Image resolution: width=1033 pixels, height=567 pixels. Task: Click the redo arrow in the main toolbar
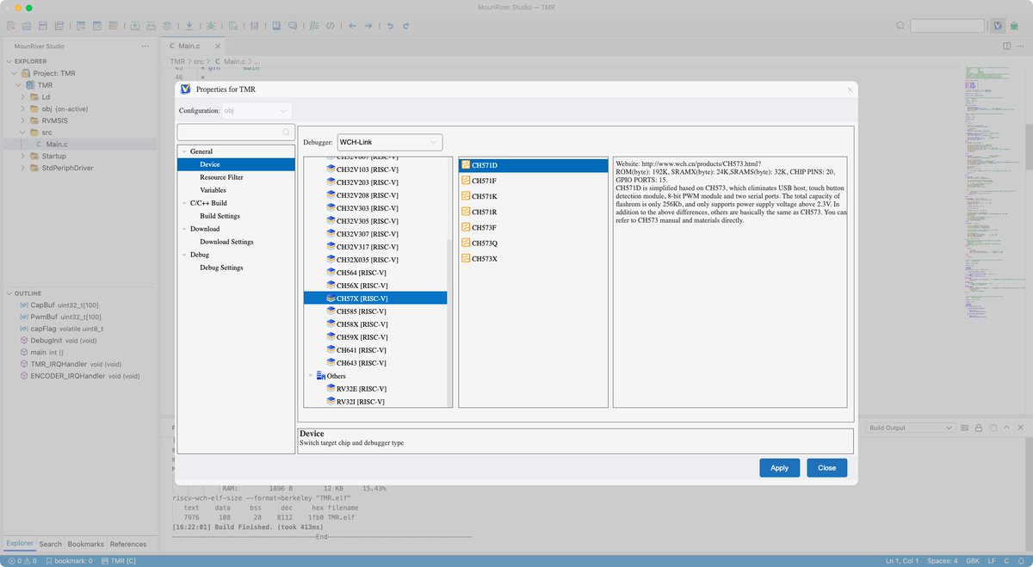click(x=405, y=26)
